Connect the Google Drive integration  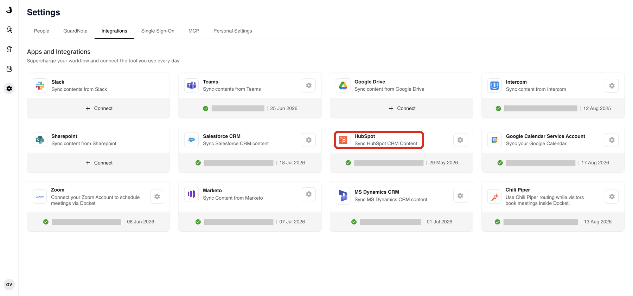tap(402, 108)
